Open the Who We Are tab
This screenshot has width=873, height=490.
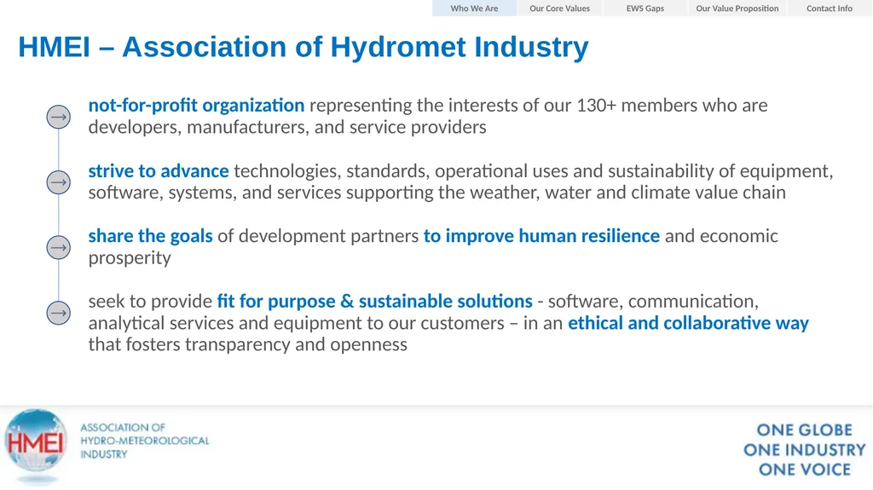[x=474, y=9]
